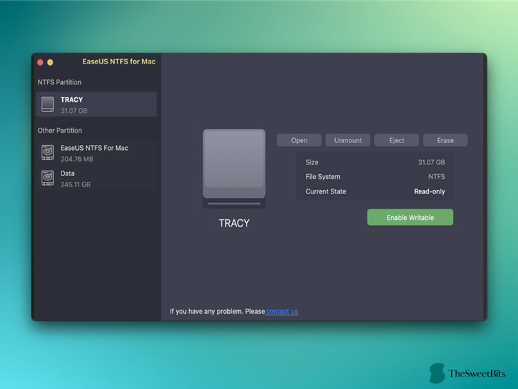This screenshot has height=389, width=518.
Task: Click the TRACY label under drive image
Action: tap(234, 223)
